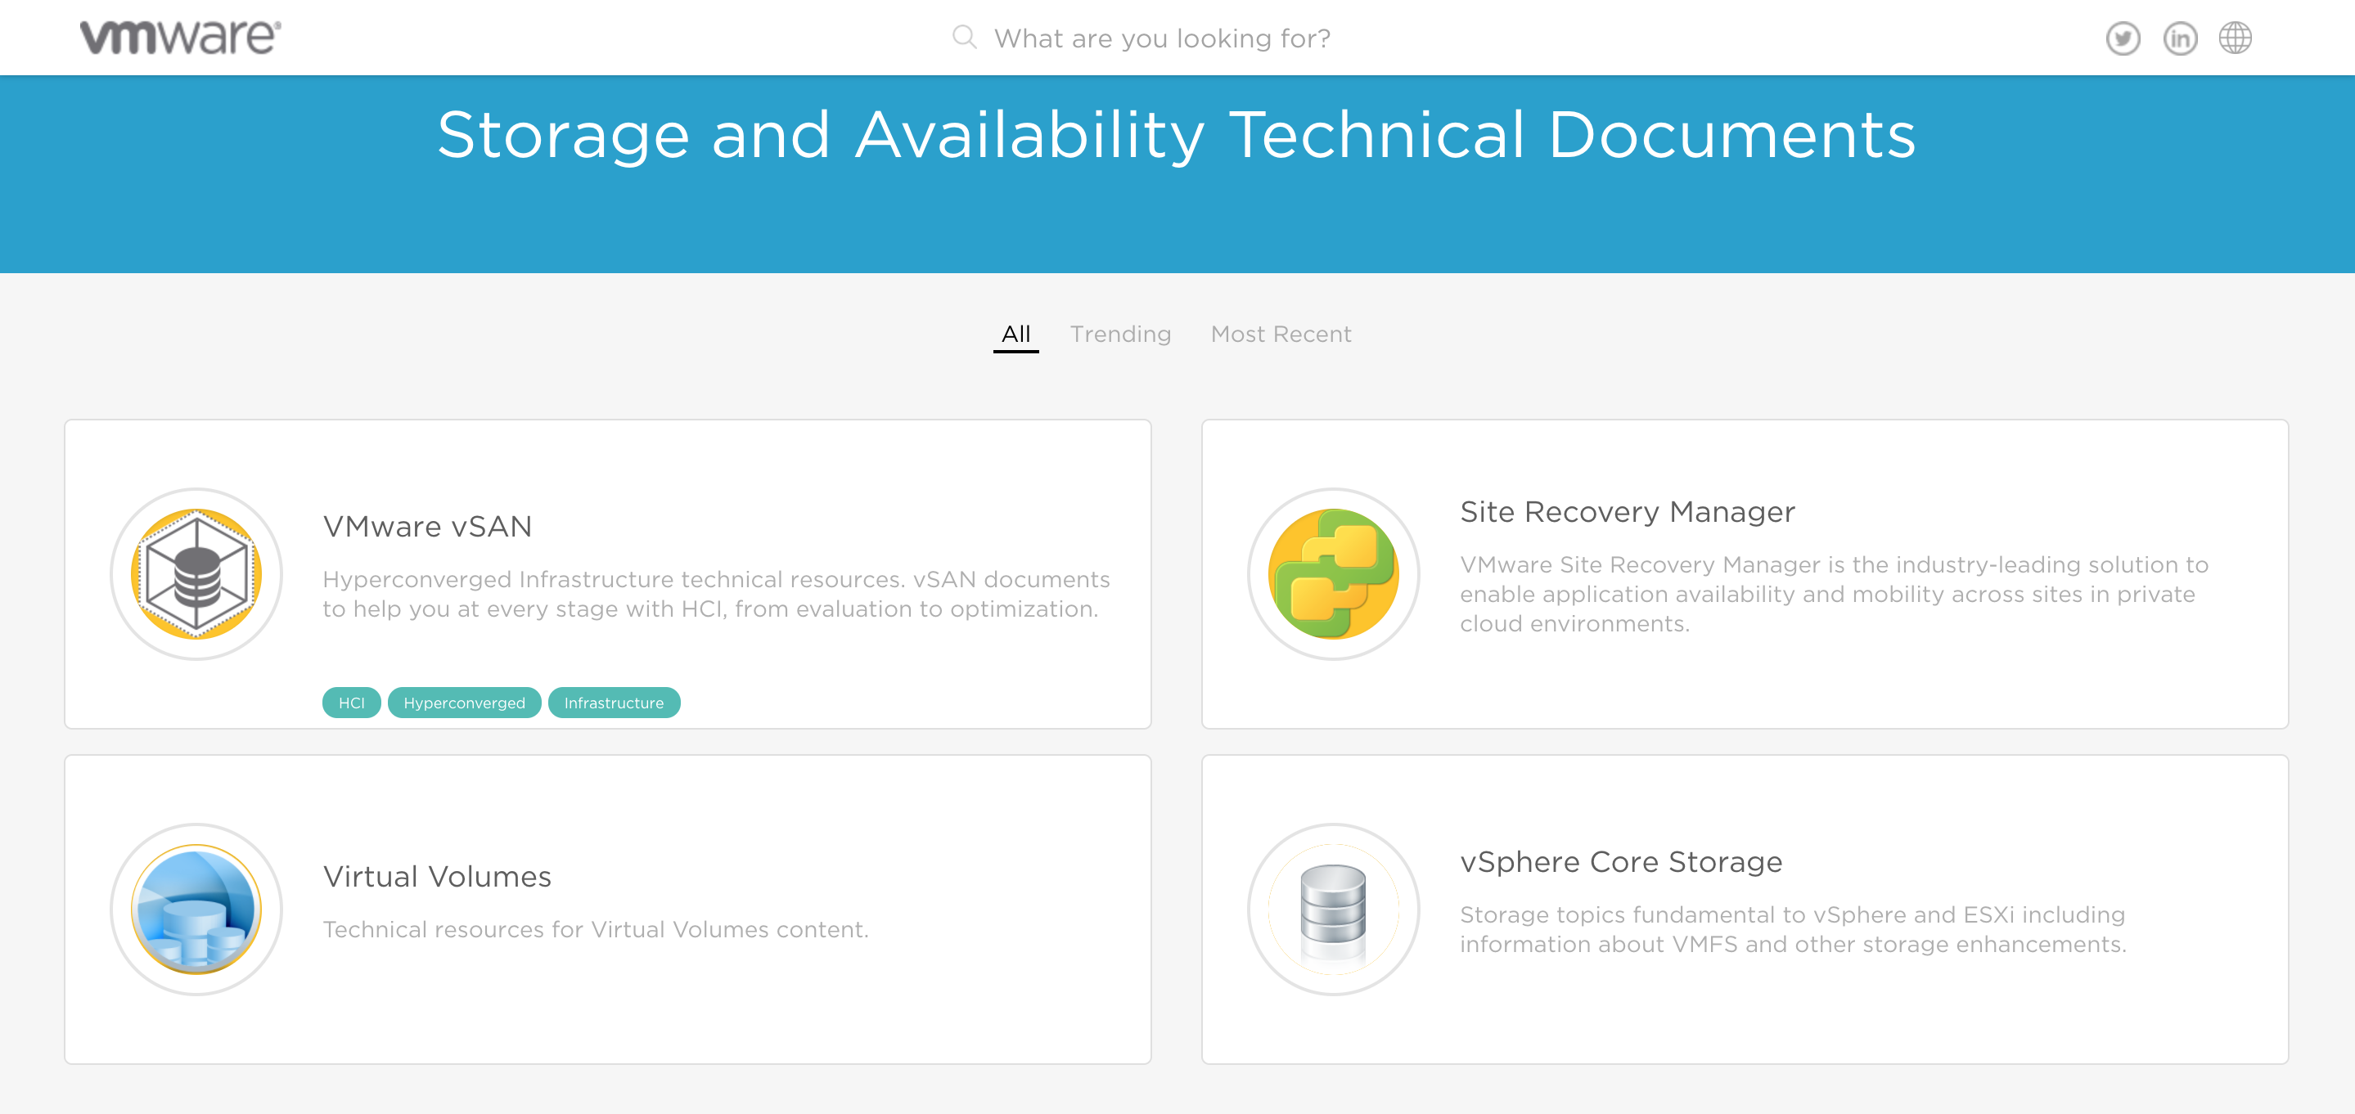Focus the 'What are you looking for?' search field
Image resolution: width=2355 pixels, height=1114 pixels.
(1162, 38)
